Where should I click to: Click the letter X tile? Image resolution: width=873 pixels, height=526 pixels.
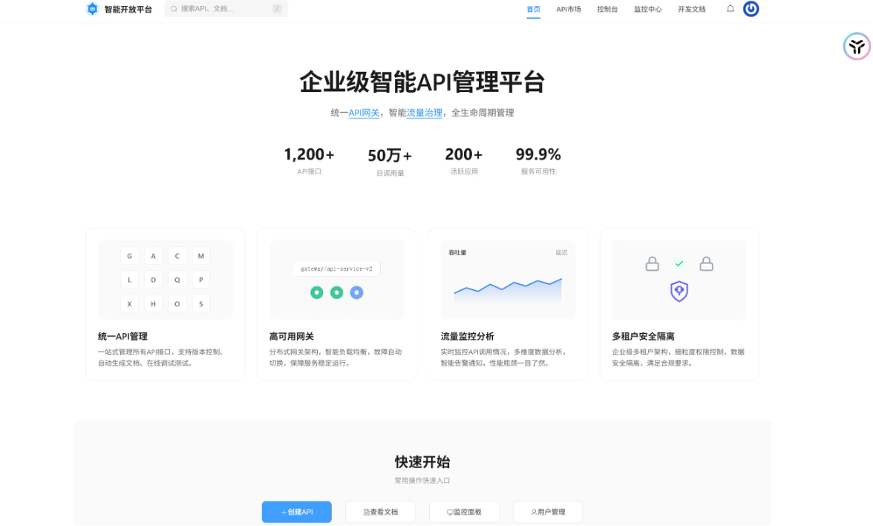(130, 304)
